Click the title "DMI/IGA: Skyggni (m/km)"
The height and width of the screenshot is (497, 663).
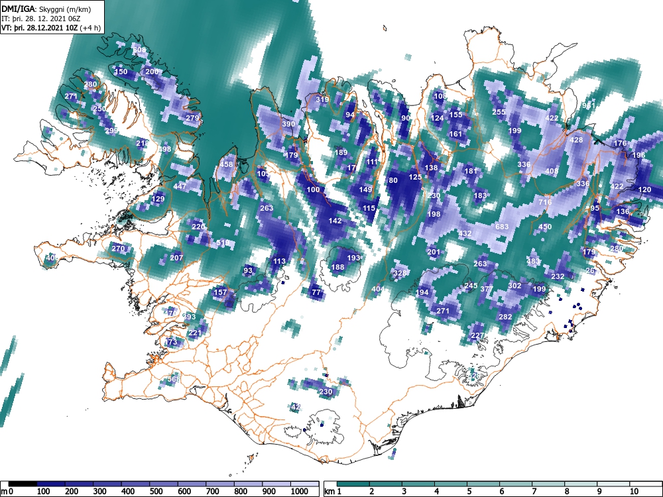pyautogui.click(x=46, y=9)
